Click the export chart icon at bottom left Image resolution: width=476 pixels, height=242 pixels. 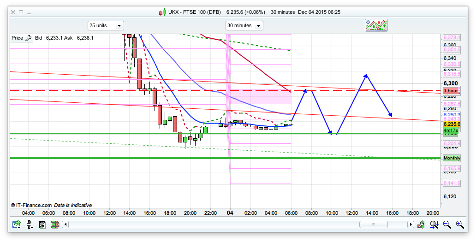click(x=17, y=224)
